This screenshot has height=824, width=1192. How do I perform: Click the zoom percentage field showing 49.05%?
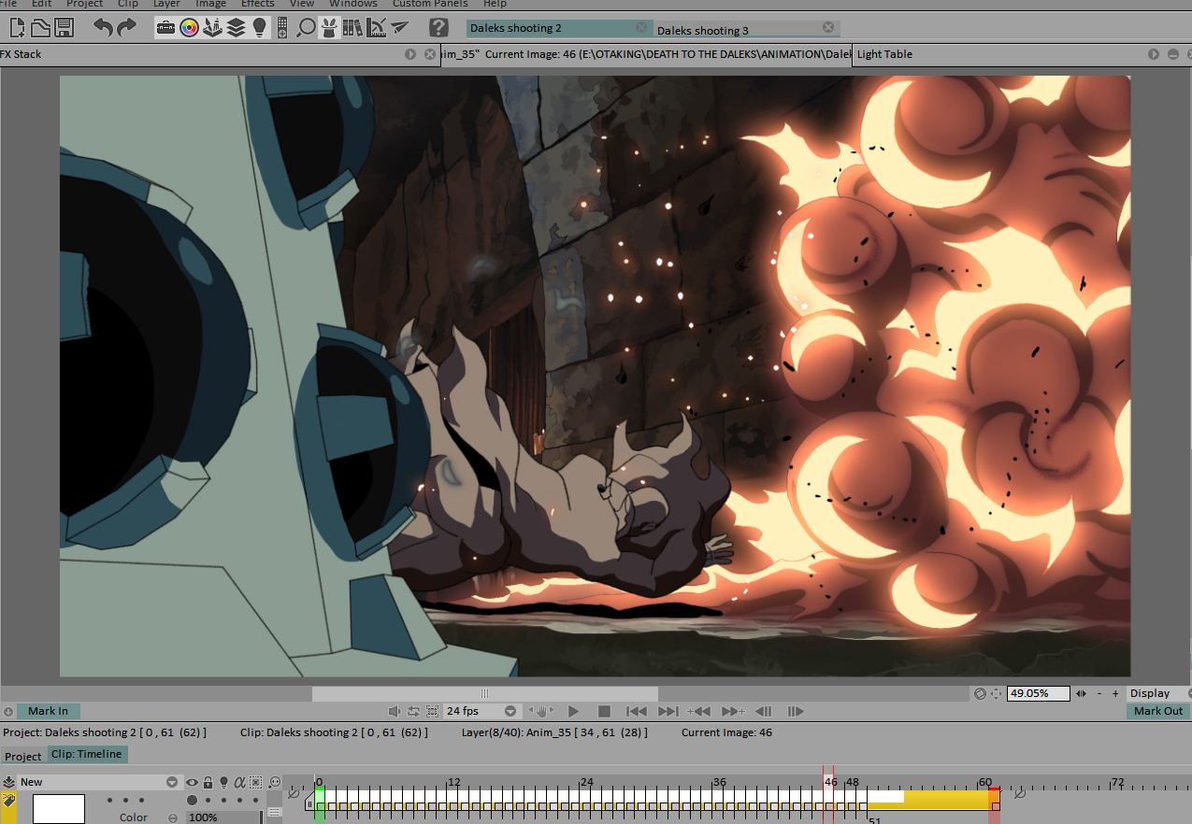(1040, 693)
